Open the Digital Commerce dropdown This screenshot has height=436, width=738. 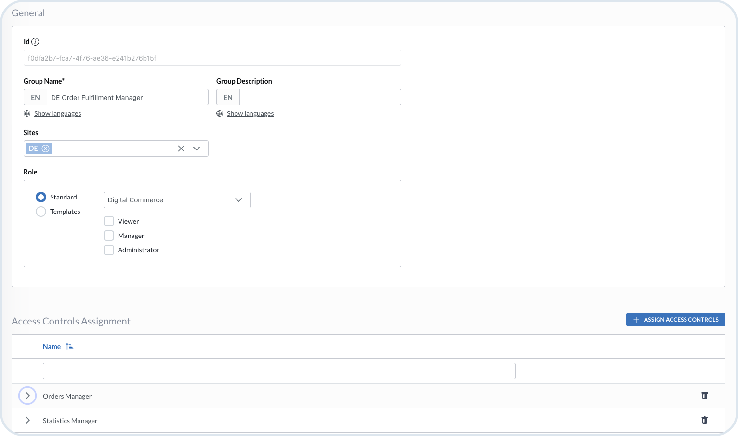tap(177, 200)
